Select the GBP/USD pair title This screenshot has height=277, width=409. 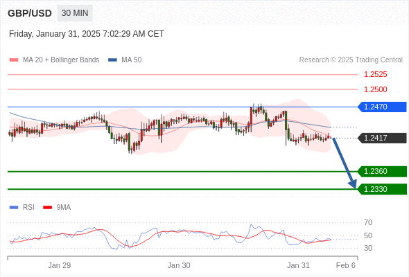[x=30, y=13]
